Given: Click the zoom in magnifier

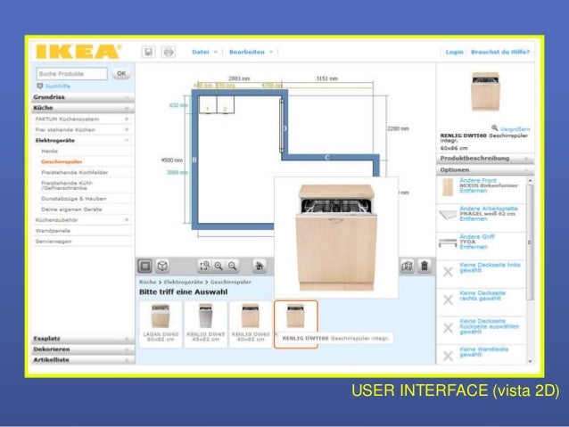Looking at the screenshot, I should (x=219, y=266).
